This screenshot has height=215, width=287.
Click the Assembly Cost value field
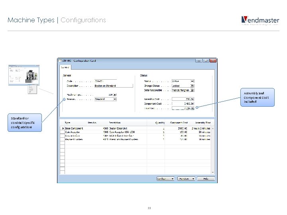click(x=183, y=99)
